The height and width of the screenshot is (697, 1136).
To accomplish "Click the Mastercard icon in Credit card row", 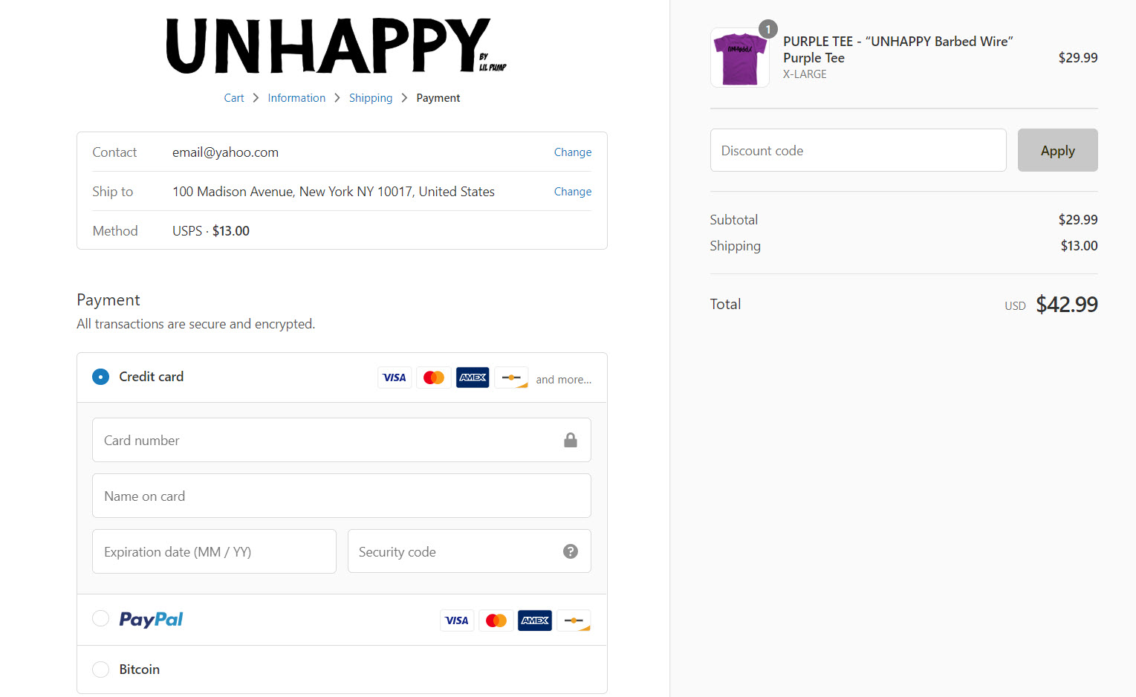I will tap(433, 377).
